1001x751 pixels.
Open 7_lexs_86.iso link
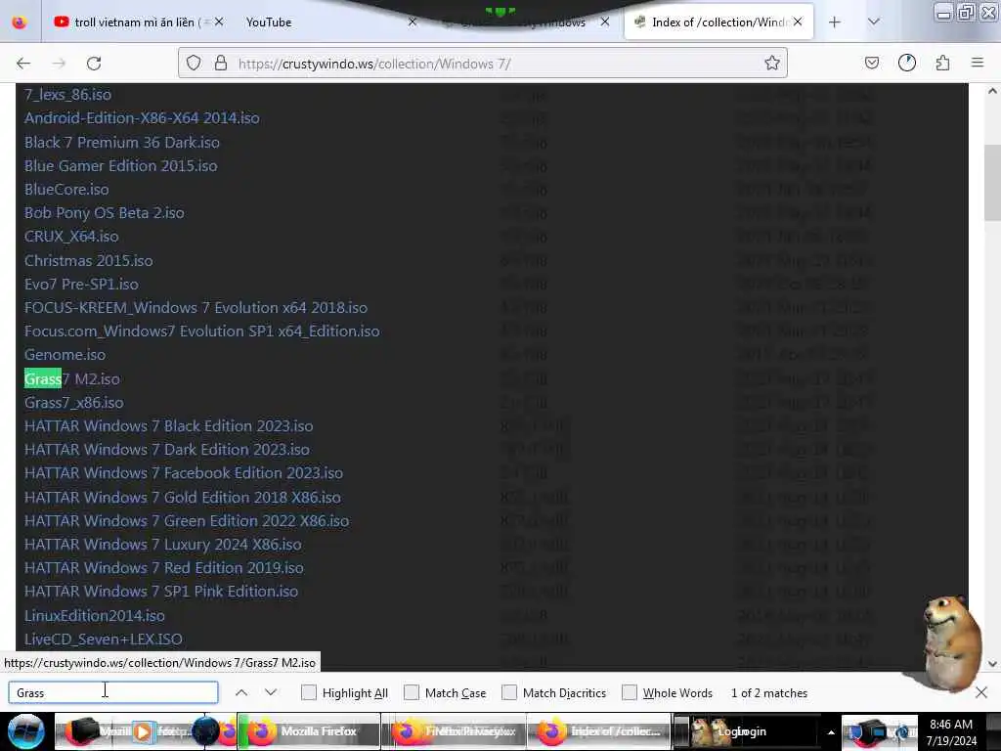[67, 95]
